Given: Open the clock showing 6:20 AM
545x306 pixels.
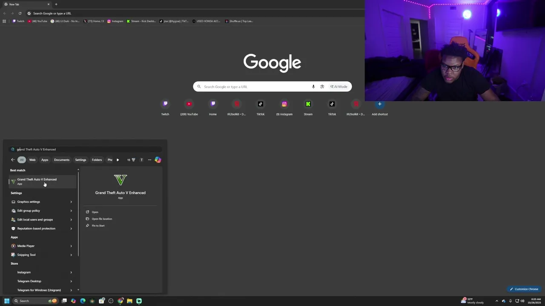Looking at the screenshot, I should tap(535, 301).
